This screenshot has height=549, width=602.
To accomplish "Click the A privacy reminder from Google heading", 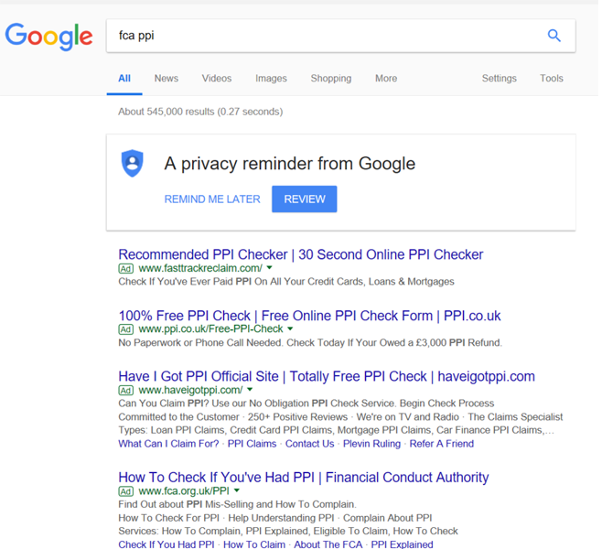I will [x=290, y=164].
